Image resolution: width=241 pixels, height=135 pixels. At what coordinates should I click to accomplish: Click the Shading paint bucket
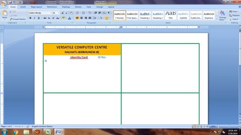coord(101,18)
